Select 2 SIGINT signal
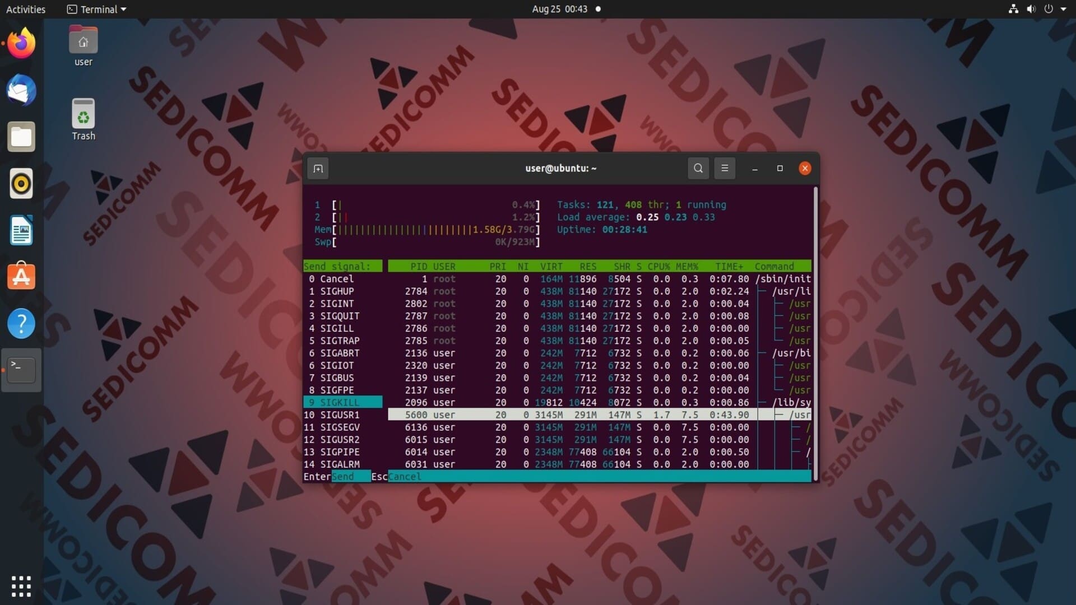The height and width of the screenshot is (605, 1076). (x=343, y=304)
